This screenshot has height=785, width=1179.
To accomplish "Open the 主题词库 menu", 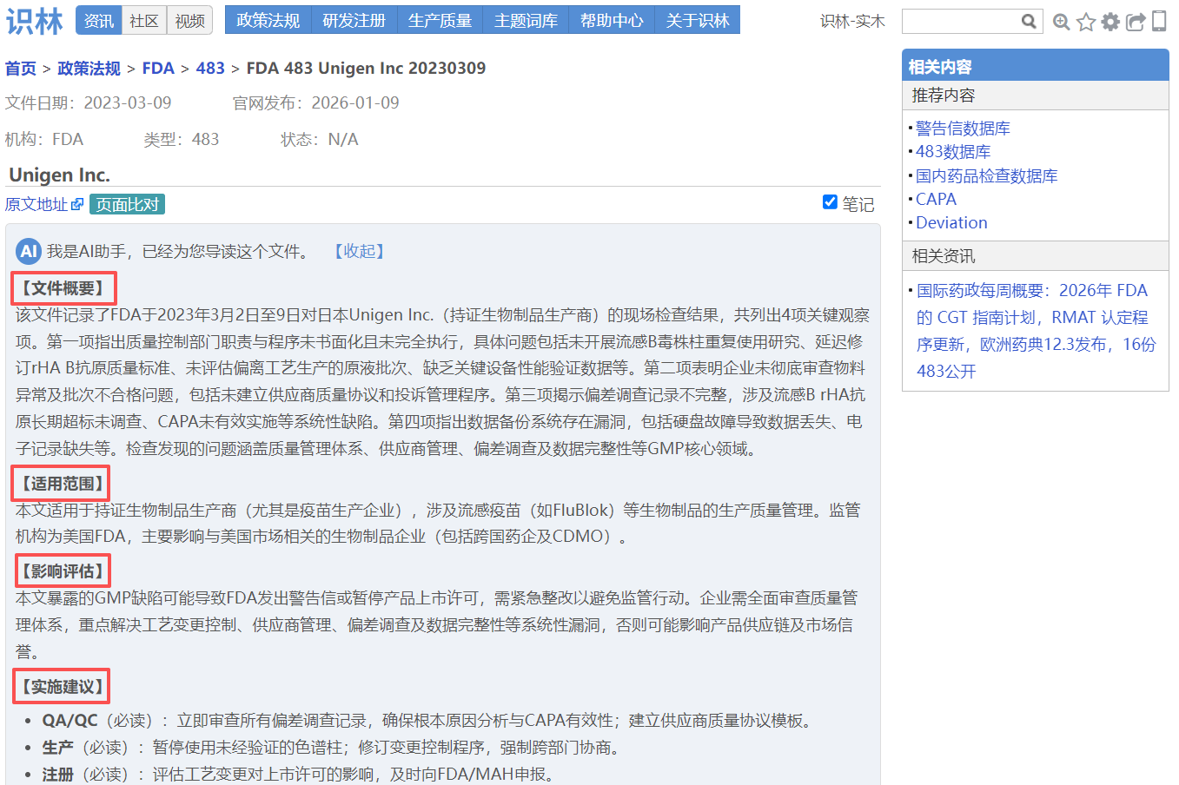I will tap(526, 20).
